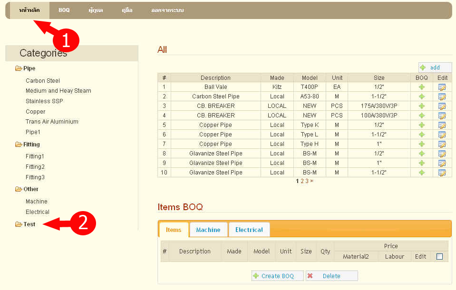Click edit icon for CB. BREAKER 100A/380V/3P
The height and width of the screenshot is (290, 456).
(x=442, y=116)
